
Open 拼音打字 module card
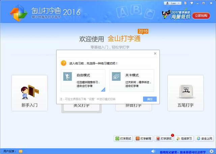pyautogui.click(x=134, y=107)
